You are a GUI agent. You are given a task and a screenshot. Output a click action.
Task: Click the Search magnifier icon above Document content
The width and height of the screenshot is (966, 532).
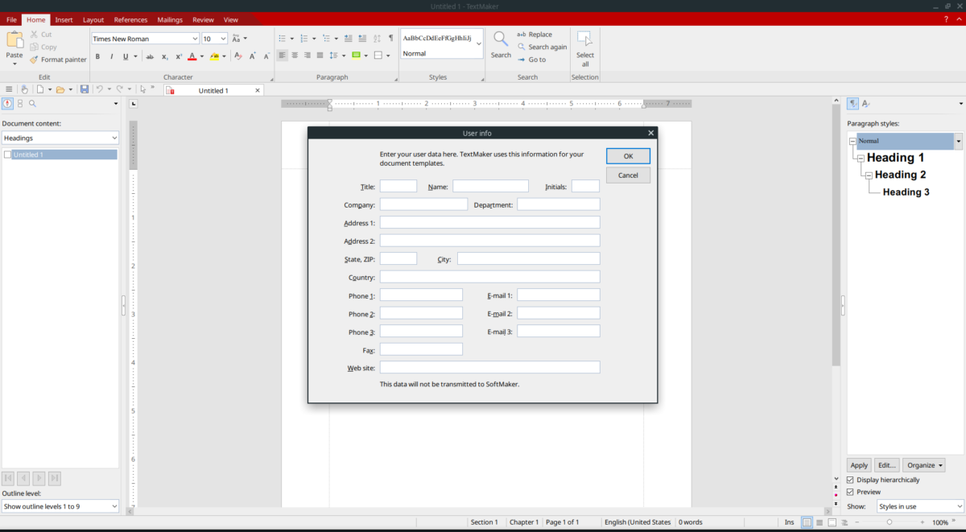click(32, 103)
